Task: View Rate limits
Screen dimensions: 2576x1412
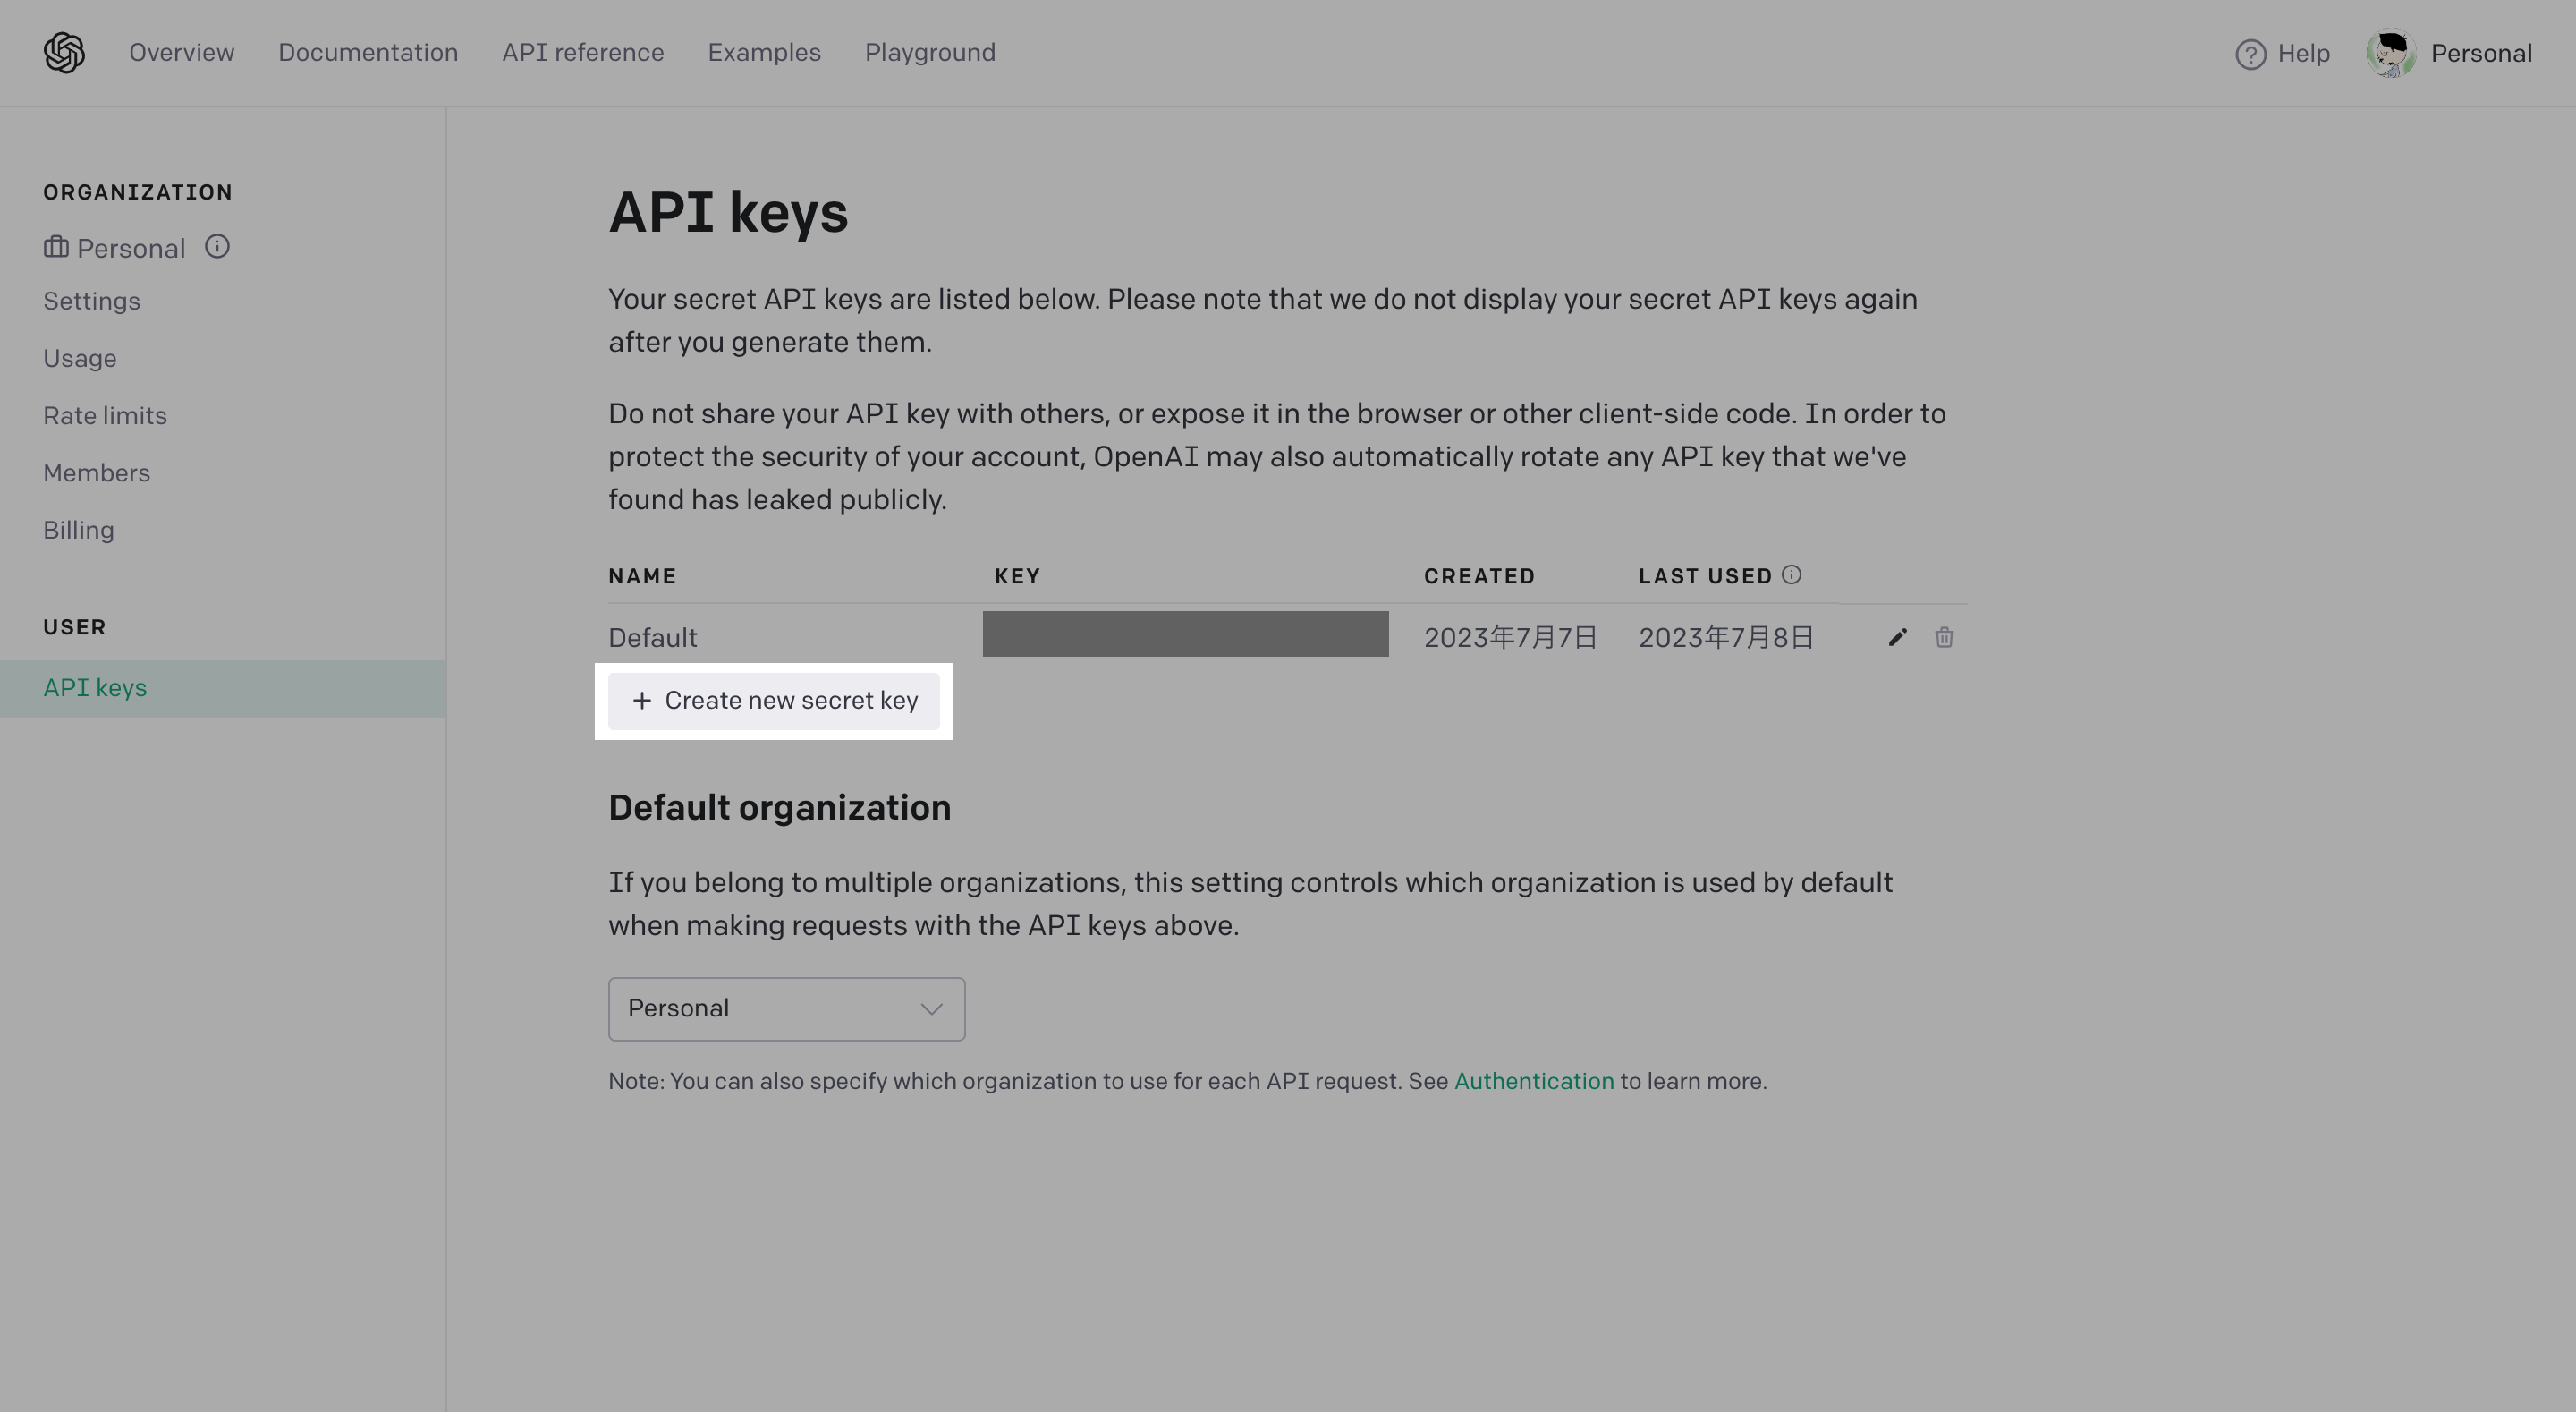Action: click(105, 415)
